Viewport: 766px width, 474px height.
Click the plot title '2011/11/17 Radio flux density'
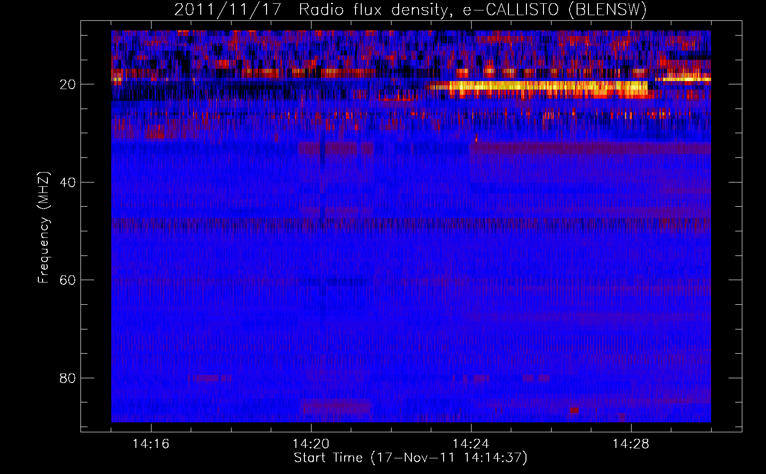410,9
